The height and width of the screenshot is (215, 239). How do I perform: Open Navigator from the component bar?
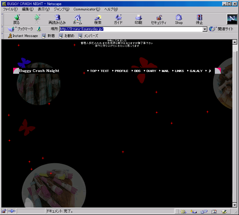click(183, 211)
